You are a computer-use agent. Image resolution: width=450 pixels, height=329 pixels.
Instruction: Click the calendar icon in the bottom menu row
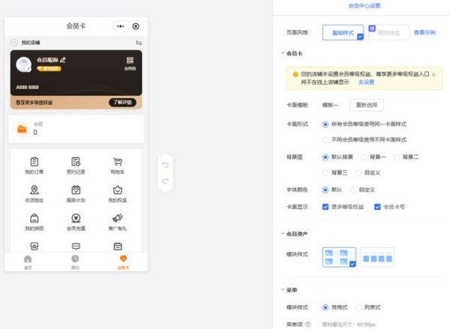(x=118, y=247)
